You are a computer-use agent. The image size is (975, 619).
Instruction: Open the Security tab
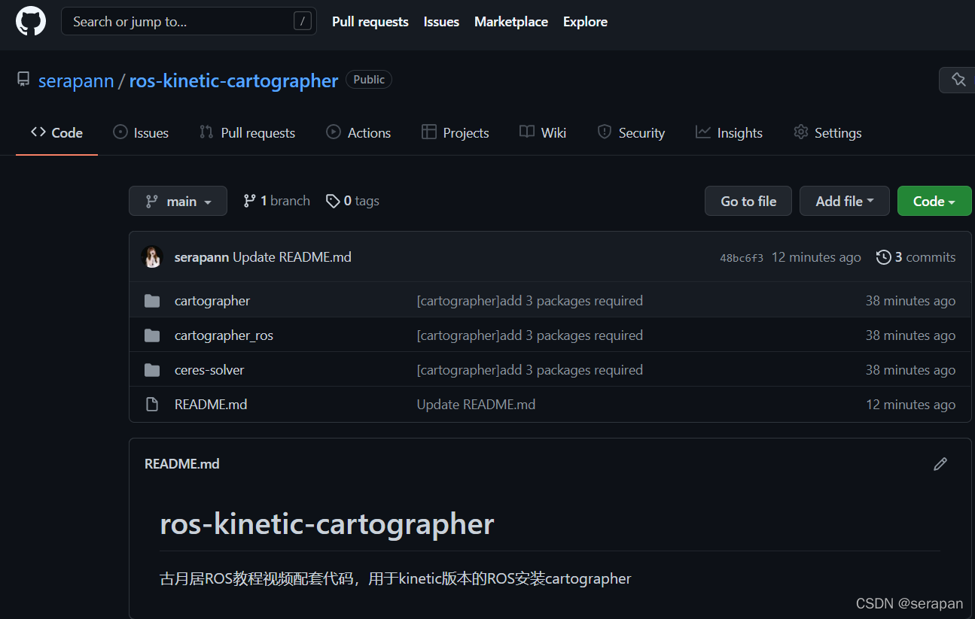[x=631, y=132]
